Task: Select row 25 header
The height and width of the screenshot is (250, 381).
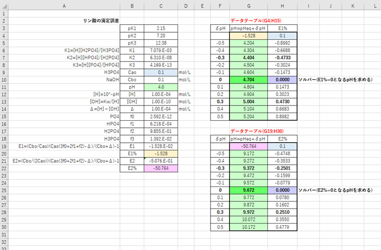Action: tap(4, 190)
